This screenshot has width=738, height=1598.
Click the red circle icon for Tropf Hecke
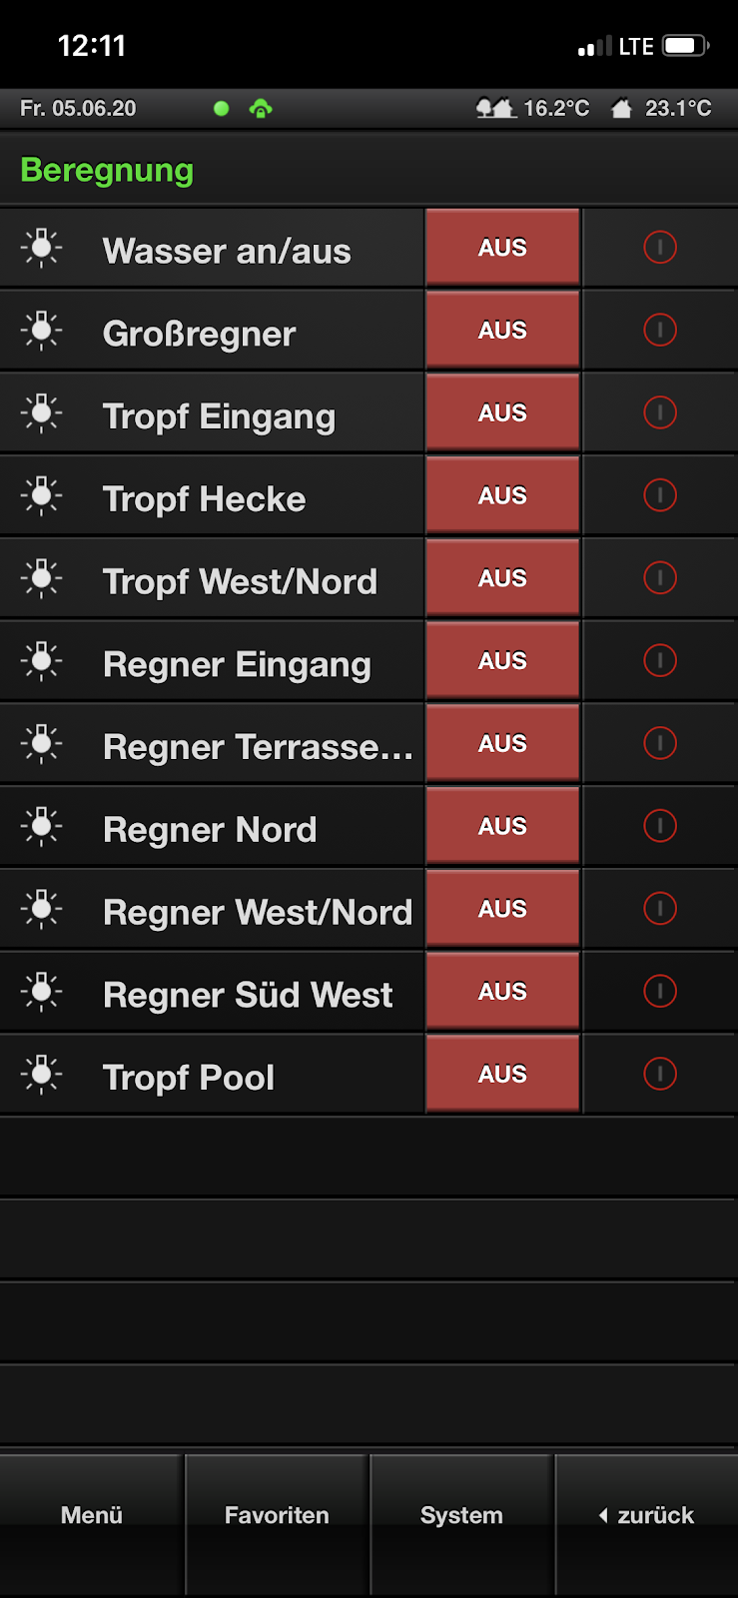pyautogui.click(x=660, y=495)
